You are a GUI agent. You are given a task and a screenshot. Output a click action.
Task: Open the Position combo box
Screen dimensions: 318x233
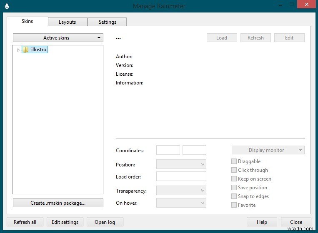point(181,164)
